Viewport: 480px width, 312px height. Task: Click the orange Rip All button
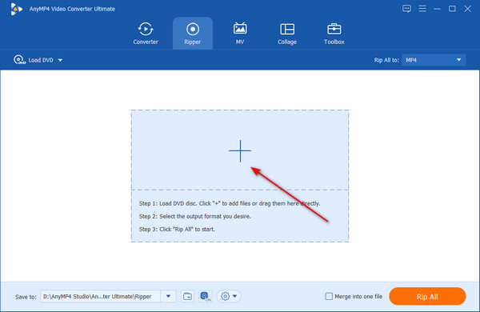[427, 296]
